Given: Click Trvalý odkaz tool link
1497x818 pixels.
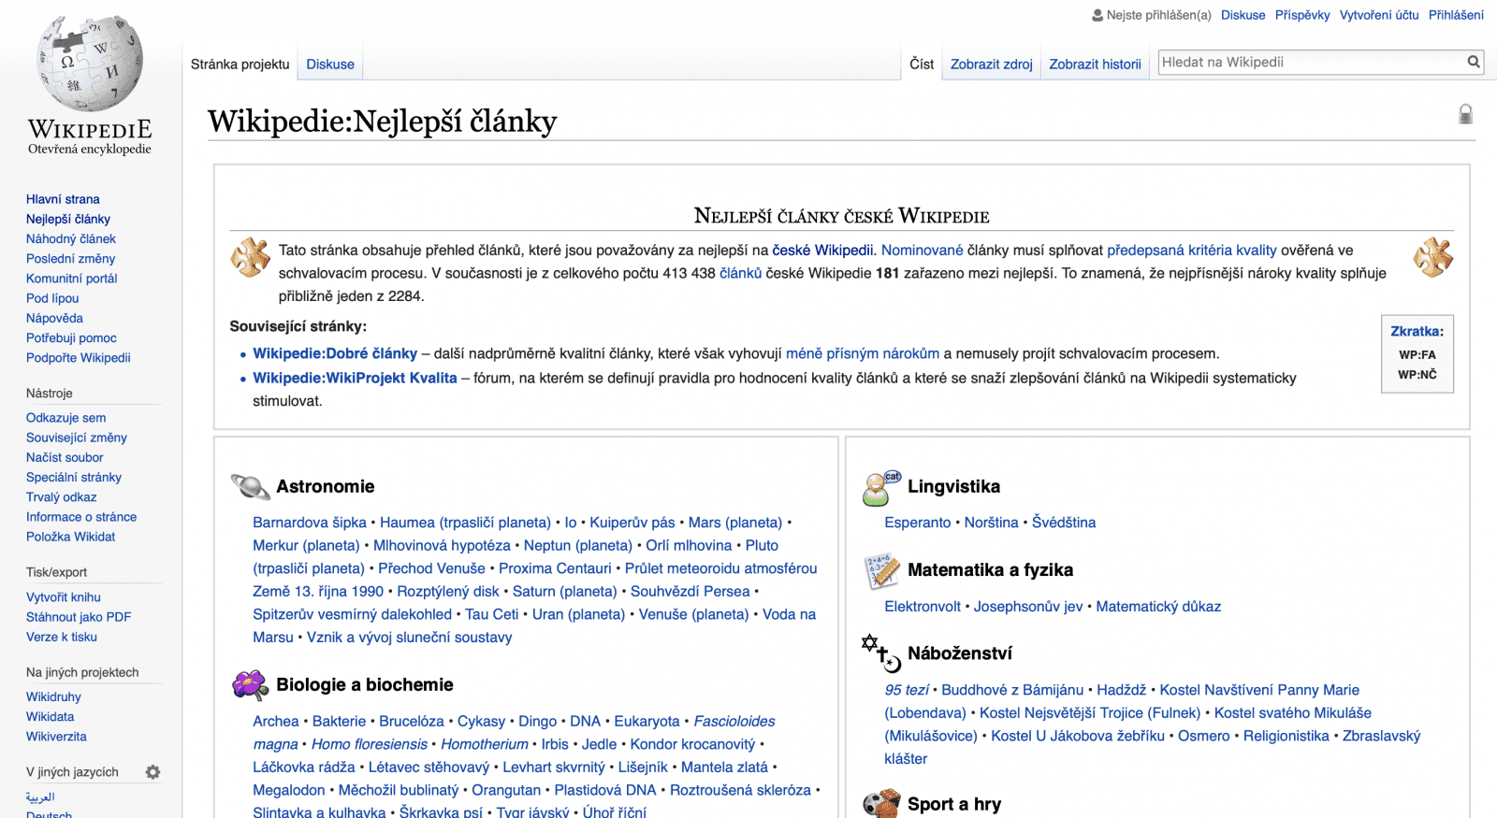Looking at the screenshot, I should click(x=61, y=496).
